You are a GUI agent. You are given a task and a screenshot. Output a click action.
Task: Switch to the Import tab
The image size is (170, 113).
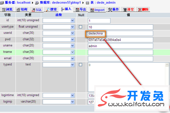click(x=97, y=10)
